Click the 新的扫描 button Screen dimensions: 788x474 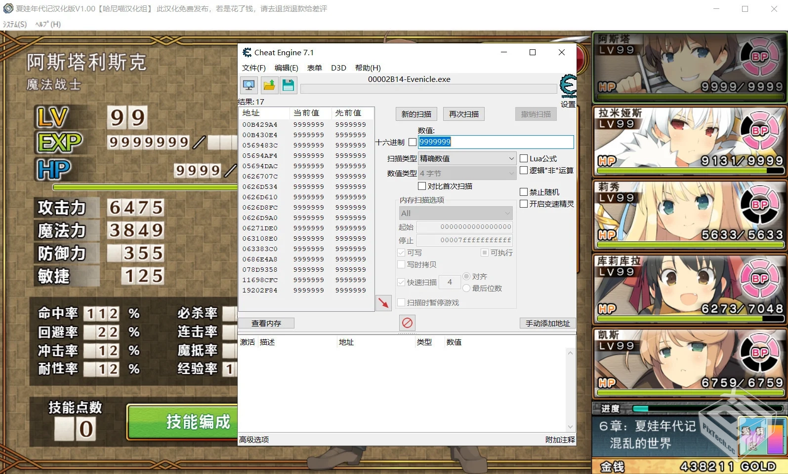point(416,114)
